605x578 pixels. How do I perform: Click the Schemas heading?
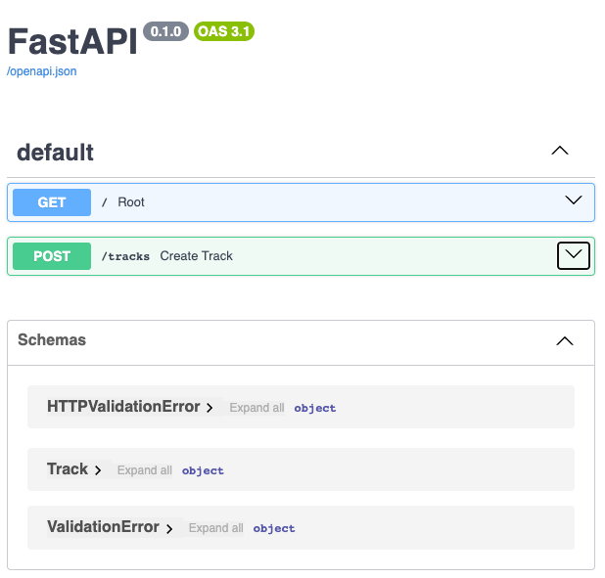52,339
